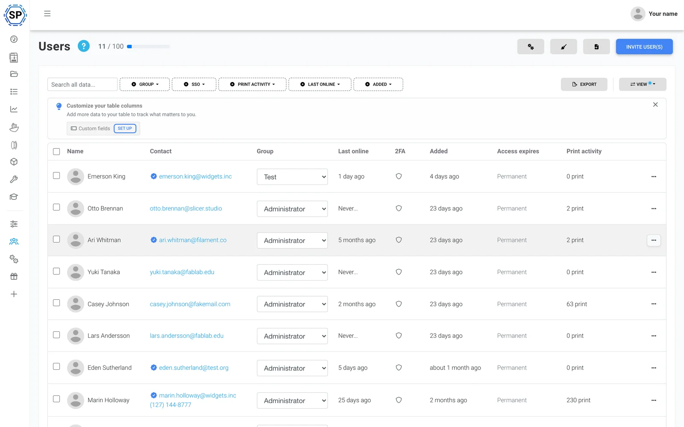Image resolution: width=684 pixels, height=427 pixels.
Task: Open the dashboard gauge icon in sidebar
Action: click(14, 39)
